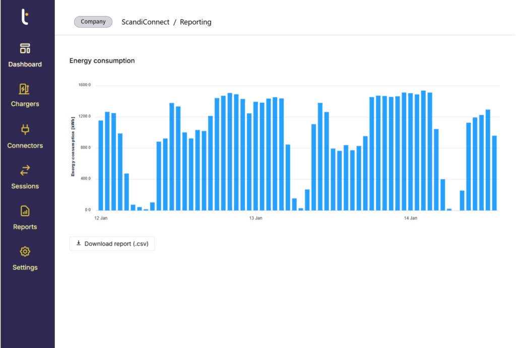Click the 13 Jan axis label
This screenshot has width=516, height=348.
[255, 218]
